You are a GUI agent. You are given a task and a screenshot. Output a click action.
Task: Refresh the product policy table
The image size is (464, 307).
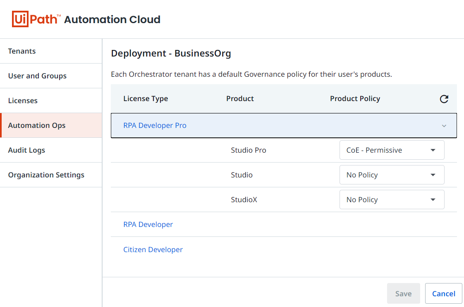[444, 99]
